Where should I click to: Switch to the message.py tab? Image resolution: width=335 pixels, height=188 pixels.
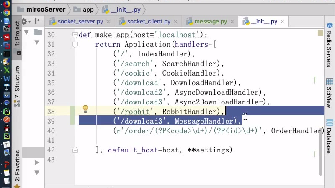point(211,21)
